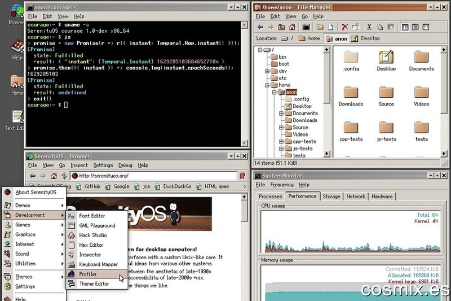
Task: Reload the page in Browser toolbar
Action: (64, 176)
